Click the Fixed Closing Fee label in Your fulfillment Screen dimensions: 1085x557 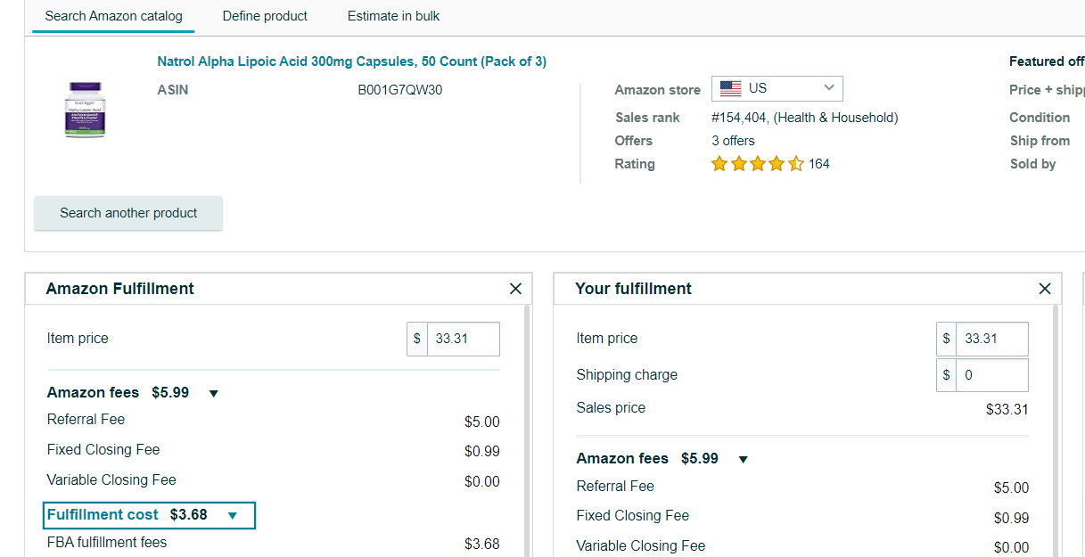point(633,515)
